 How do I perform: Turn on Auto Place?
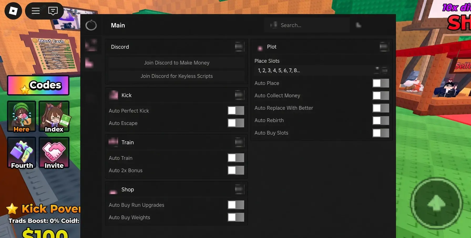click(381, 83)
